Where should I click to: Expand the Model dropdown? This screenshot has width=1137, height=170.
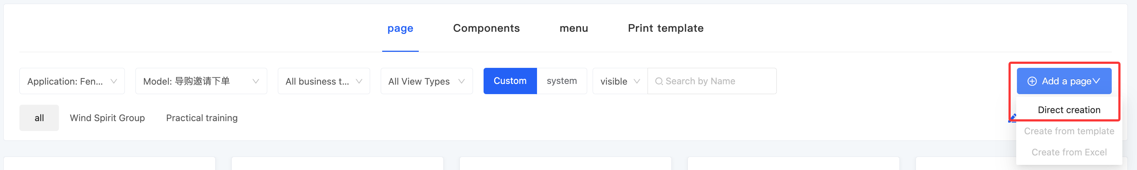[201, 81]
